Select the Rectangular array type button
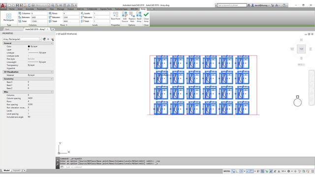Image resolution: width=315 pixels, height=177 pixels. pos(9,17)
